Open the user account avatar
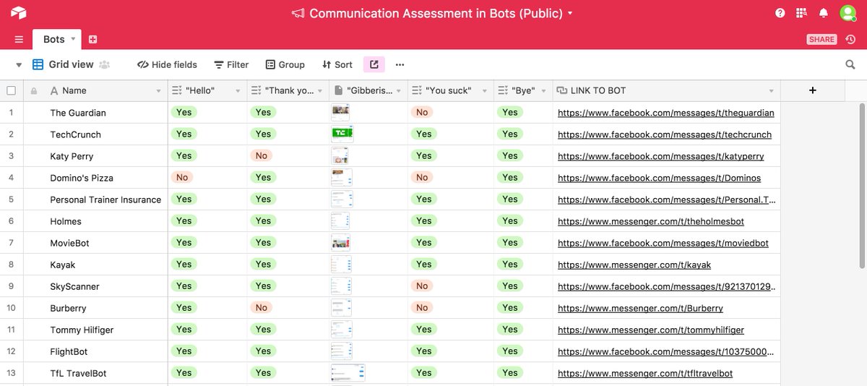This screenshot has width=867, height=386. click(x=847, y=13)
